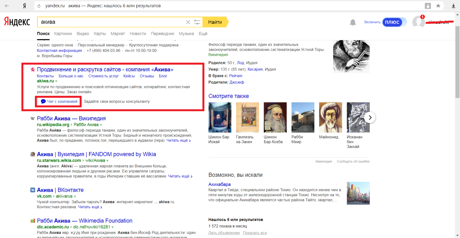Open the result titled Продвижение и раскрутка сайтов

[x=105, y=69]
